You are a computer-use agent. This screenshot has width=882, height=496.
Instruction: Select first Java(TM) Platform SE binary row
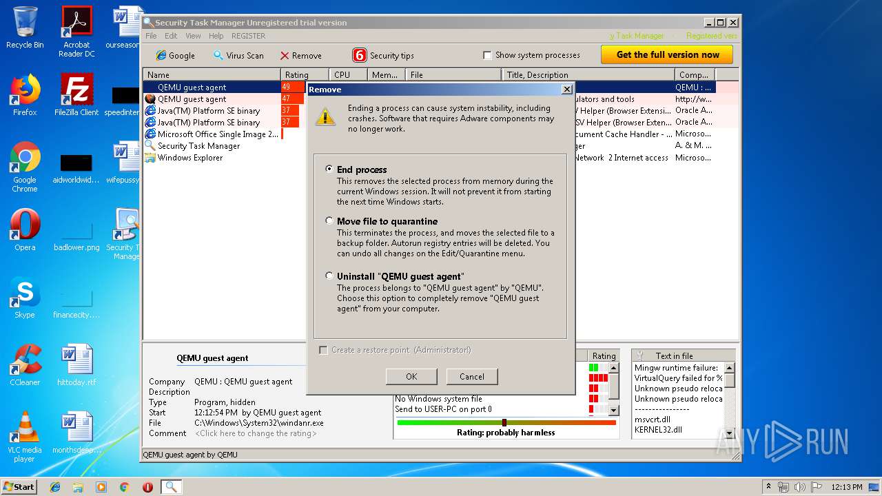click(x=212, y=110)
